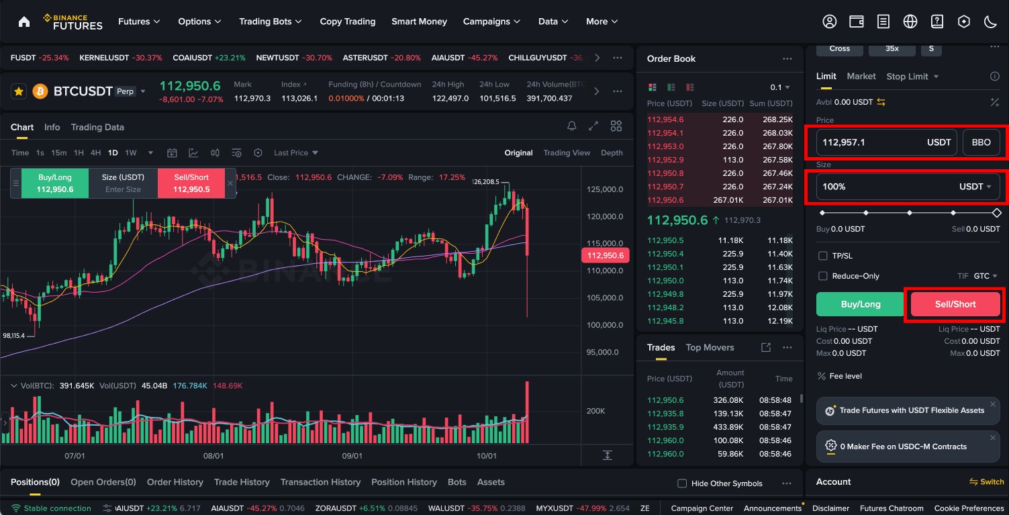Open the 35x leverage button
Image resolution: width=1009 pixels, height=515 pixels.
coord(892,48)
